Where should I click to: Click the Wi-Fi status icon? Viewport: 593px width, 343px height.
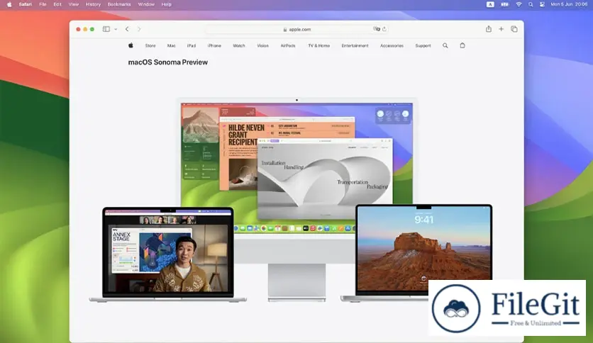pos(519,4)
